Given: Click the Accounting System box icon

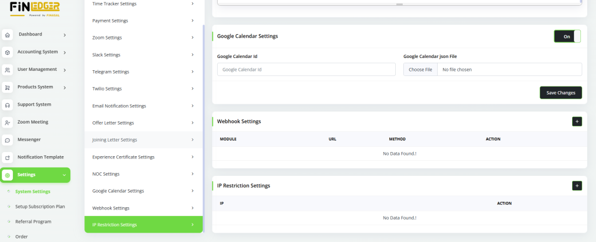Looking at the screenshot, I should [8, 52].
